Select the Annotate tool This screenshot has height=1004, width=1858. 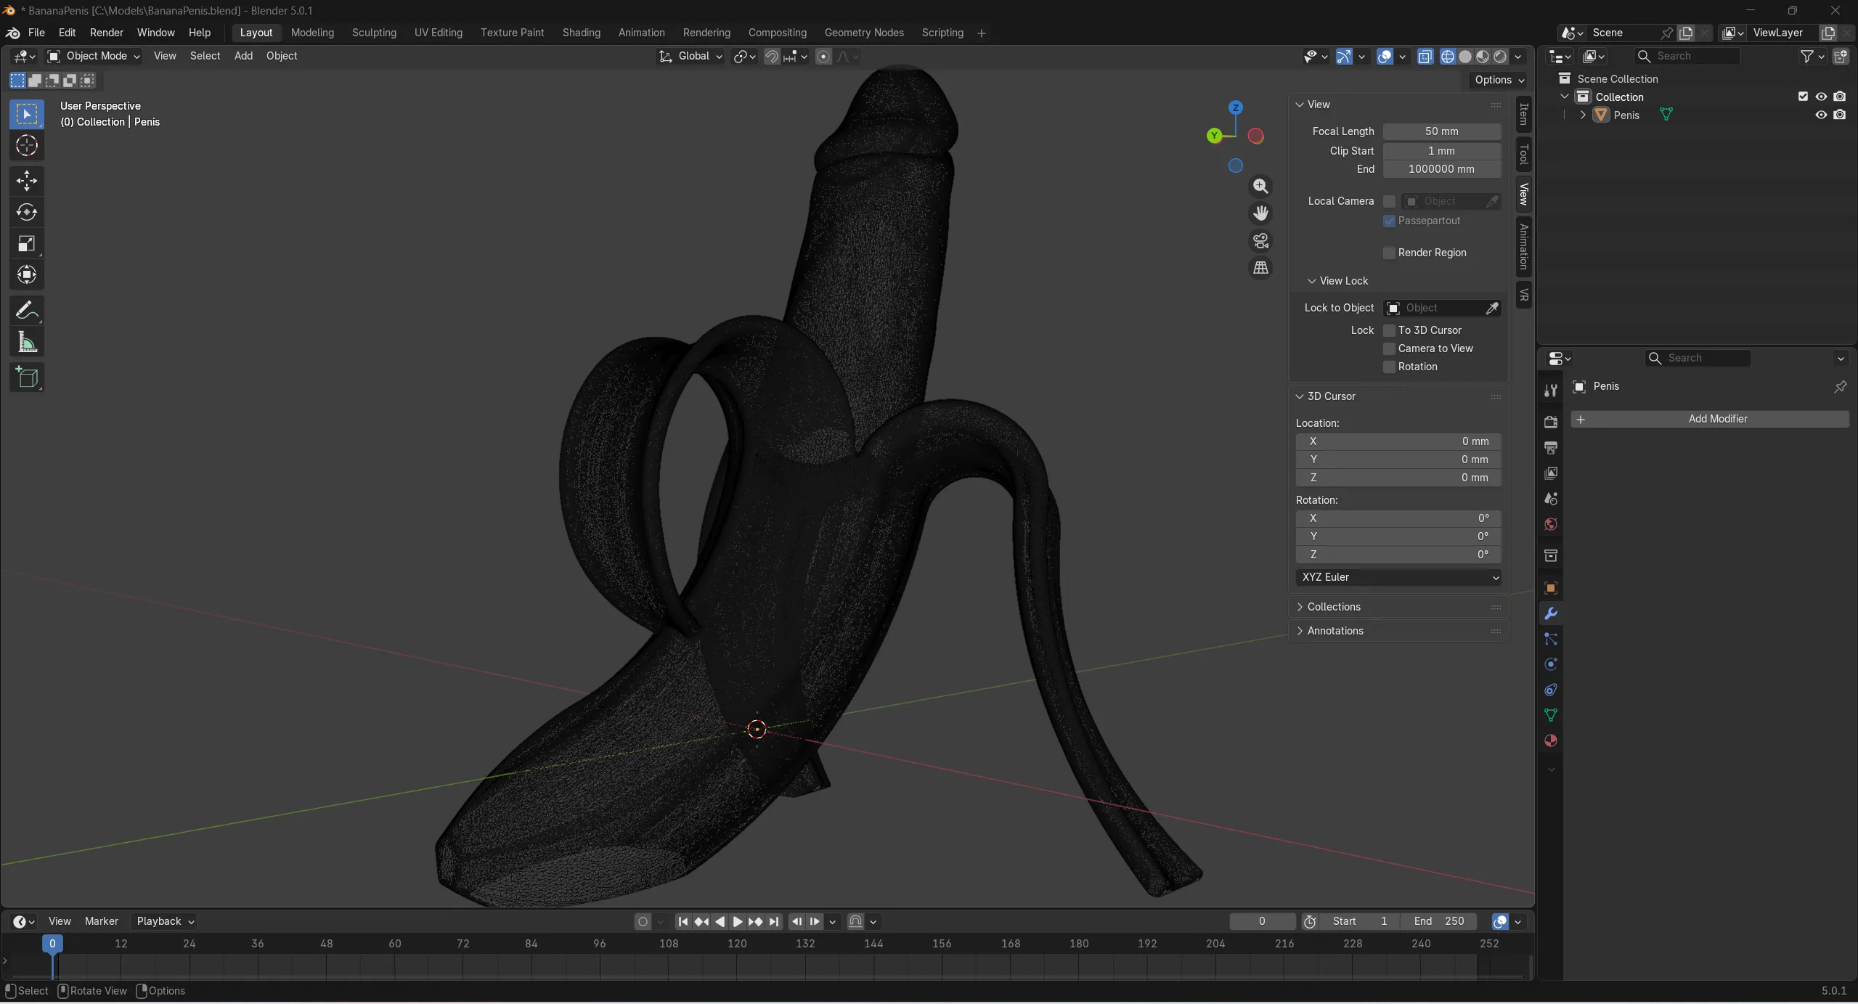[x=27, y=311]
